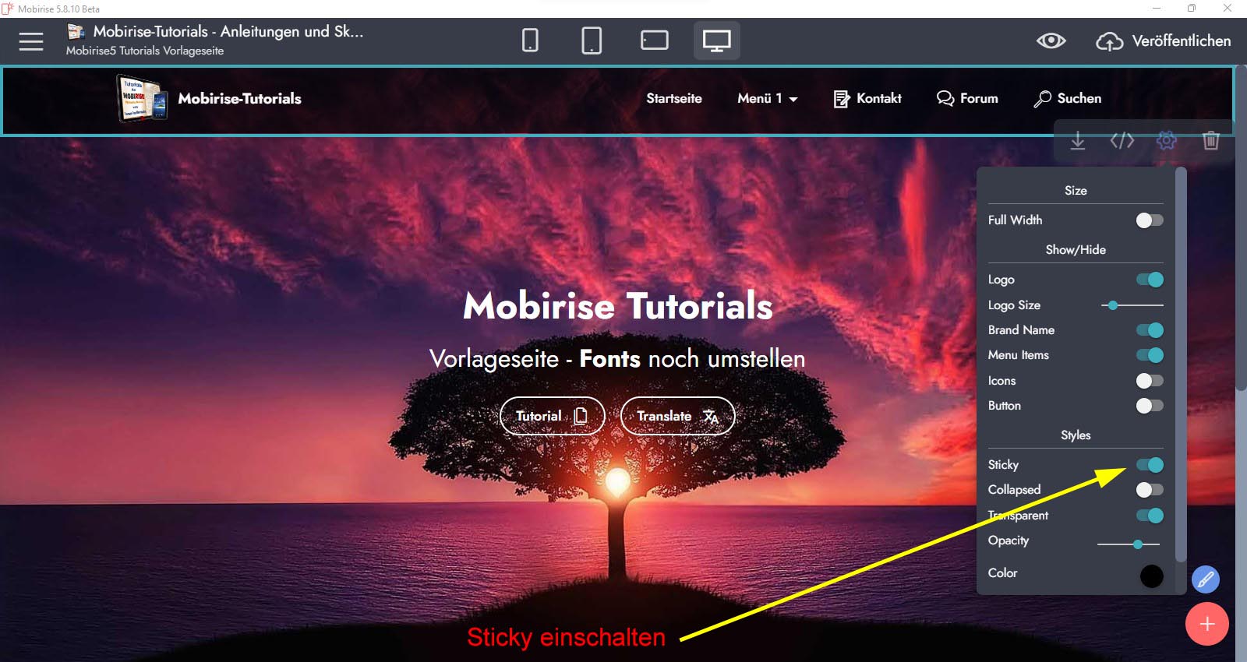
Task: Click the project title Mobirise-Tutorials - Anleitungen
Action: 228,31
